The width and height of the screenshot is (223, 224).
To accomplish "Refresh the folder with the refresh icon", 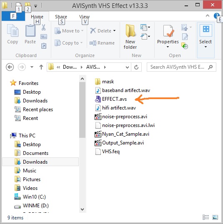I will click(x=136, y=67).
